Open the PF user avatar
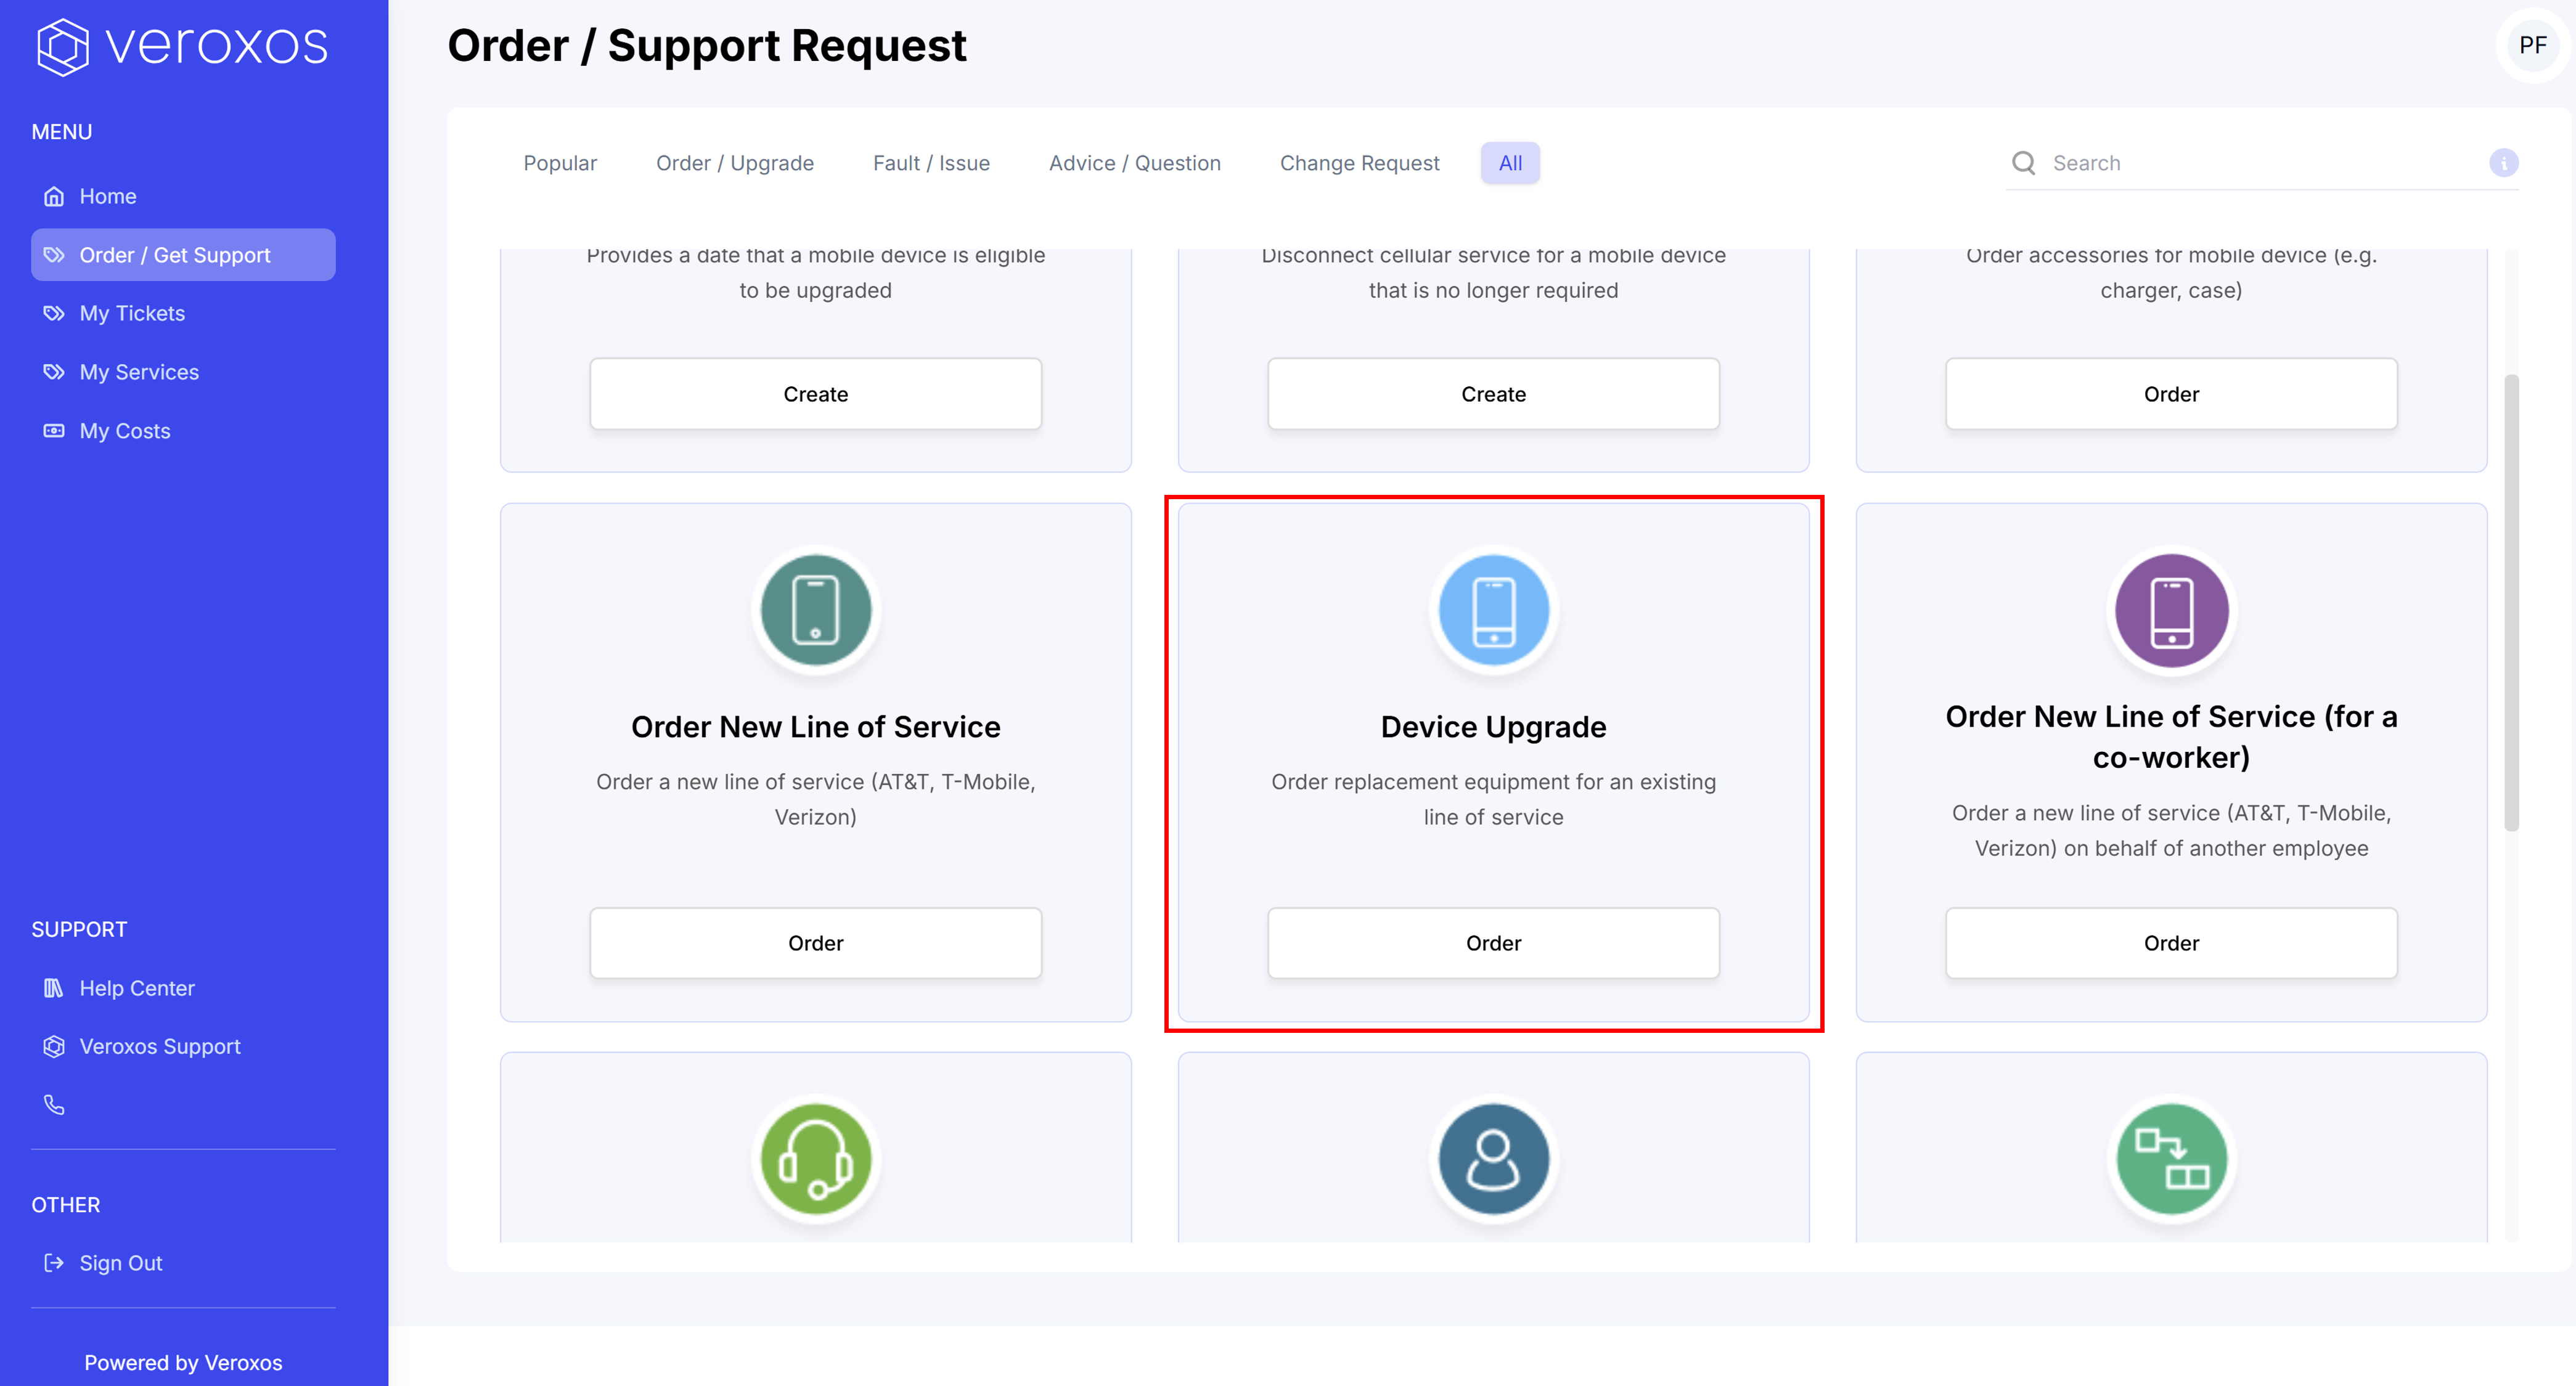 2532,45
